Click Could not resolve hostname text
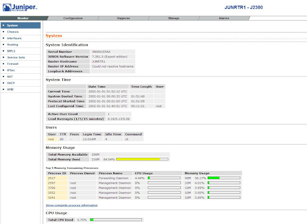 pyautogui.click(x=113, y=67)
